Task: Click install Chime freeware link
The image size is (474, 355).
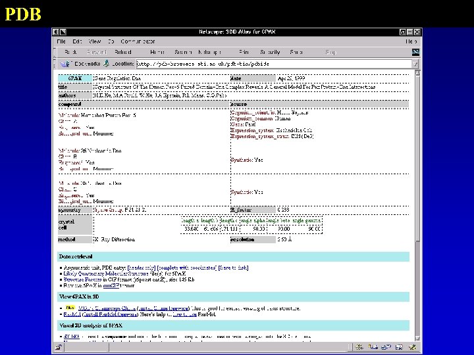Action: (163, 308)
